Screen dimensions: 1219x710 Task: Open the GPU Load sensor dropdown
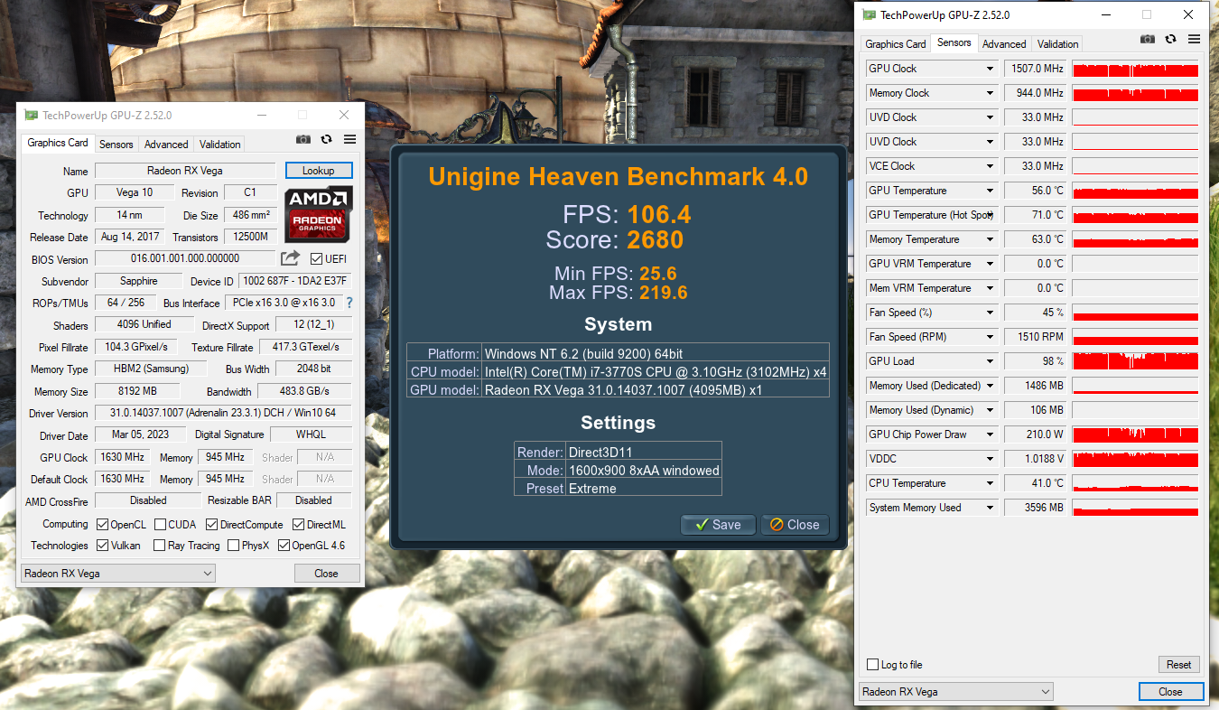point(991,361)
